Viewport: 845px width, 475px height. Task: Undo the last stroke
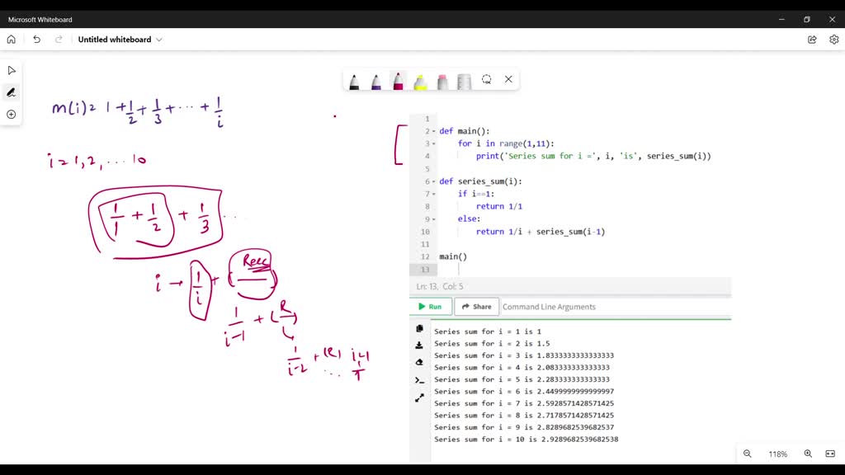pos(36,40)
